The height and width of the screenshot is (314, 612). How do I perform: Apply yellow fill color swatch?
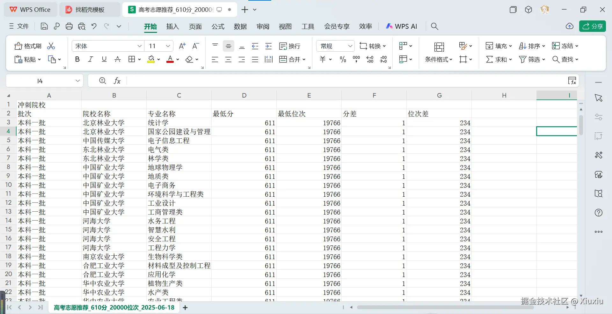[x=151, y=59]
